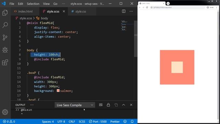The image size is (220, 124).
Task: Open the Selection menu
Action: pyautogui.click(x=33, y=4)
